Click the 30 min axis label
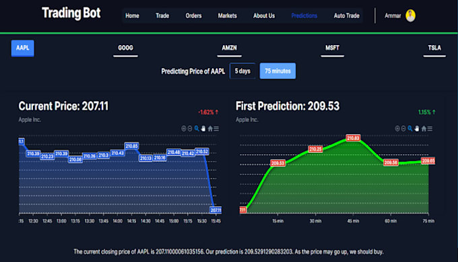 click(315, 221)
